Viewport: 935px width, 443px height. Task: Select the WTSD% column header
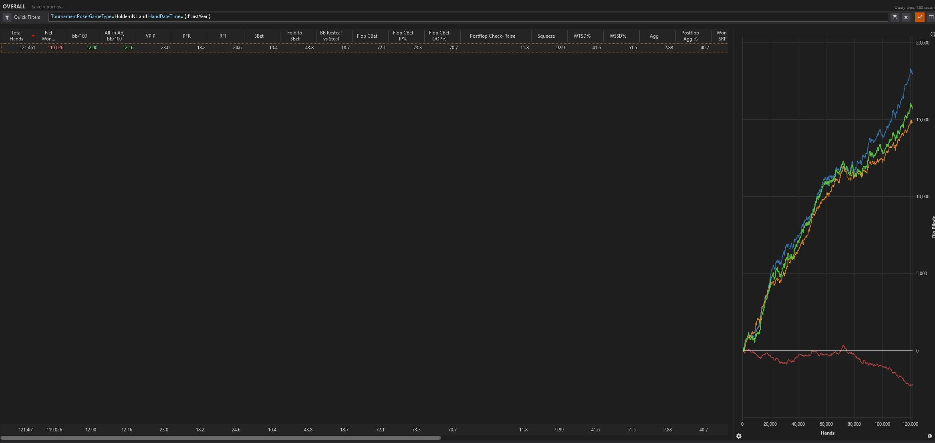coord(582,36)
